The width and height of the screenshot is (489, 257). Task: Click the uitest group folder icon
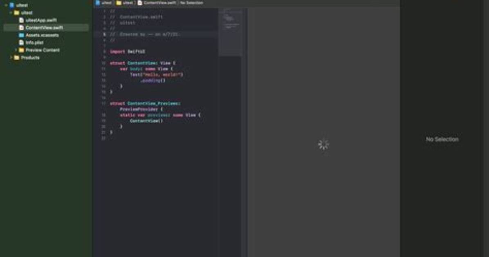[17, 13]
